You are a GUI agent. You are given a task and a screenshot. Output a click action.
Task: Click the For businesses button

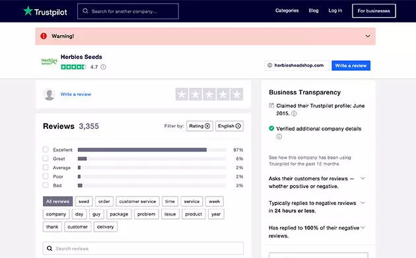[374, 11]
